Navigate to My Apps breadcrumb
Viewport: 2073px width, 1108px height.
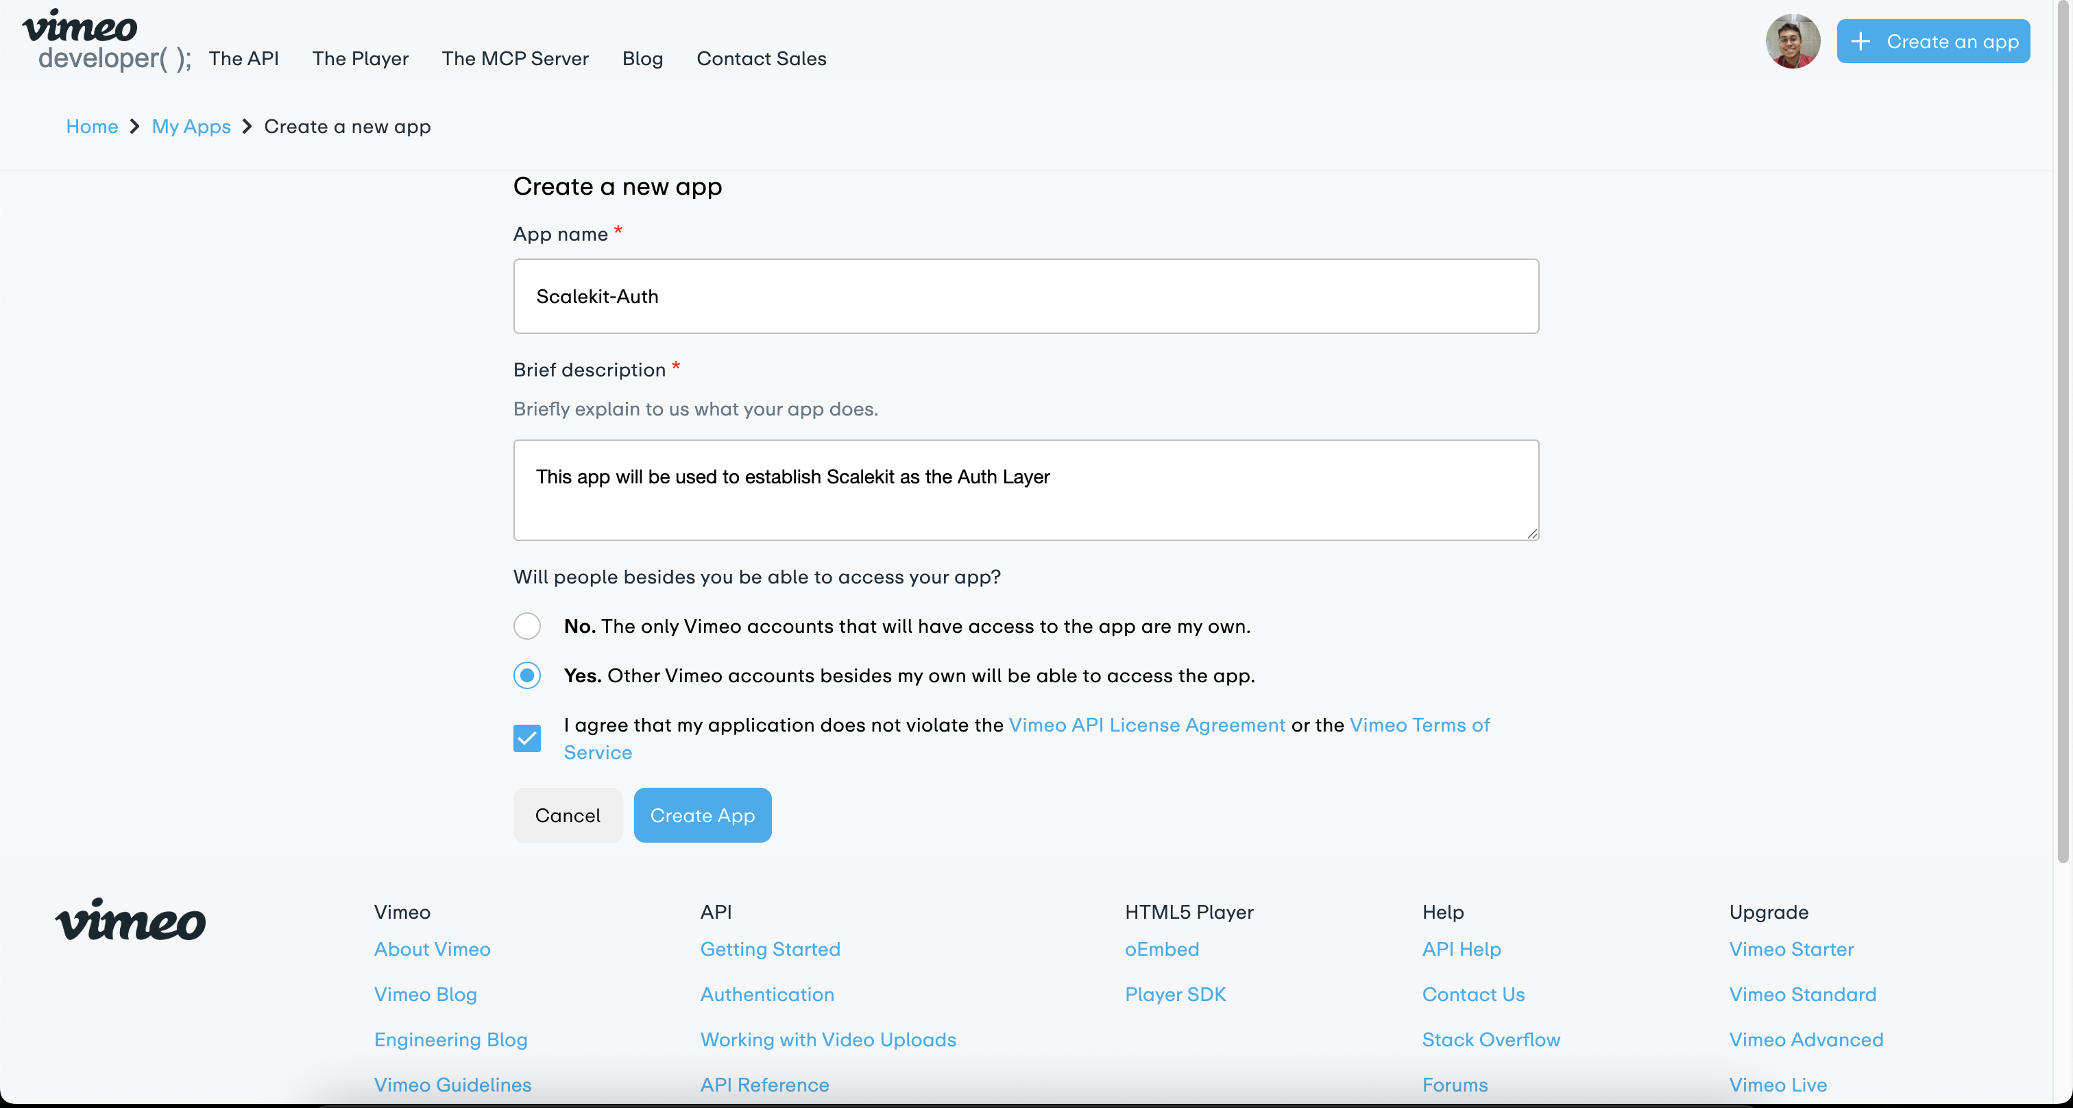click(x=191, y=126)
